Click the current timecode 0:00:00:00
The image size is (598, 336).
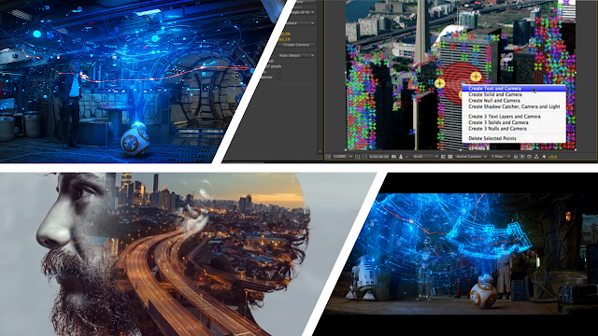tap(379, 157)
